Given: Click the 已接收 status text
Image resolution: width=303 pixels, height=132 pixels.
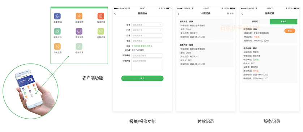Looking at the screenshot, I should (256, 60).
